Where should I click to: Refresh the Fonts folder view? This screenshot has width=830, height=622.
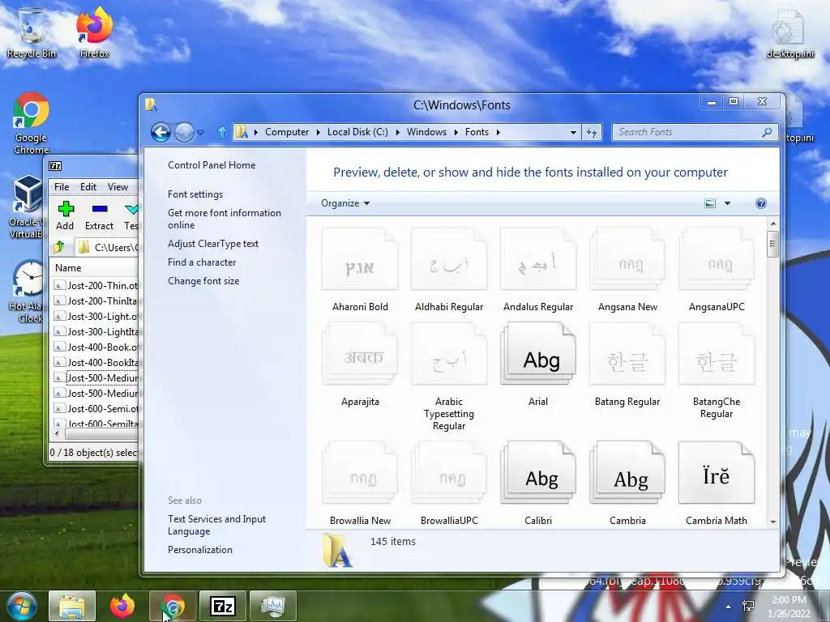(x=591, y=132)
